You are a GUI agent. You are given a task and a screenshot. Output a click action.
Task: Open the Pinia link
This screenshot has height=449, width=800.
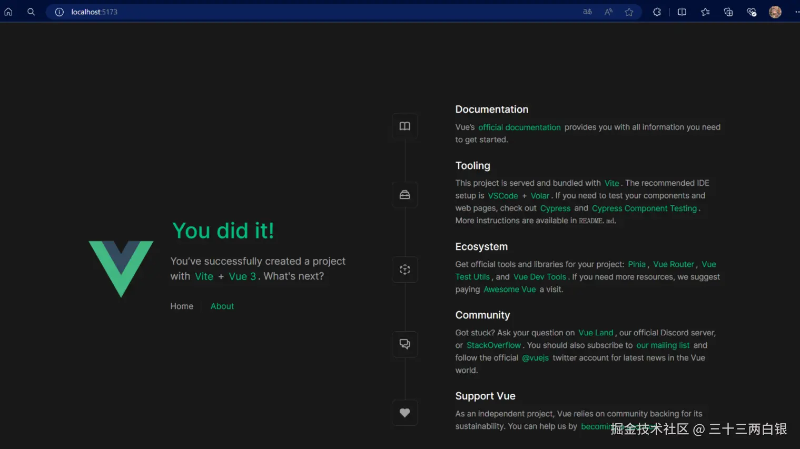click(x=637, y=264)
